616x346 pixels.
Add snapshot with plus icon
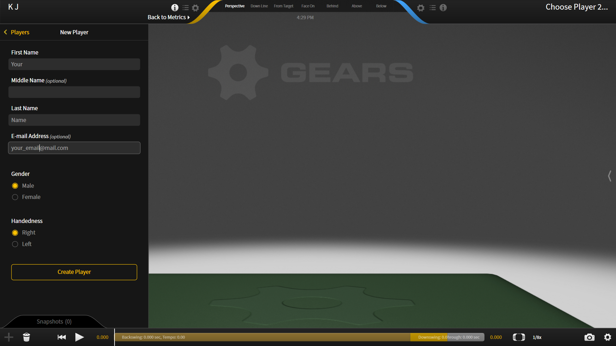point(9,337)
